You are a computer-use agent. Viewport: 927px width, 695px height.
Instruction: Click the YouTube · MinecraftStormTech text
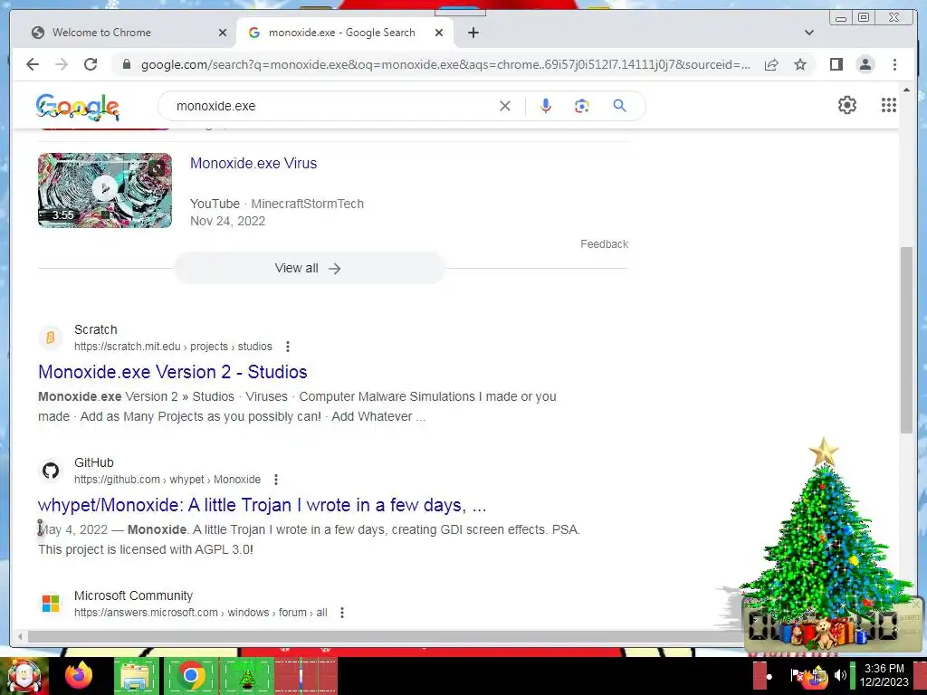coord(277,204)
